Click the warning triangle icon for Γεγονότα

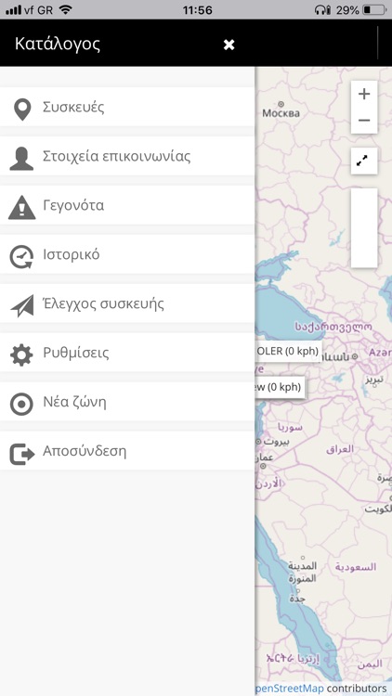pyautogui.click(x=21, y=208)
